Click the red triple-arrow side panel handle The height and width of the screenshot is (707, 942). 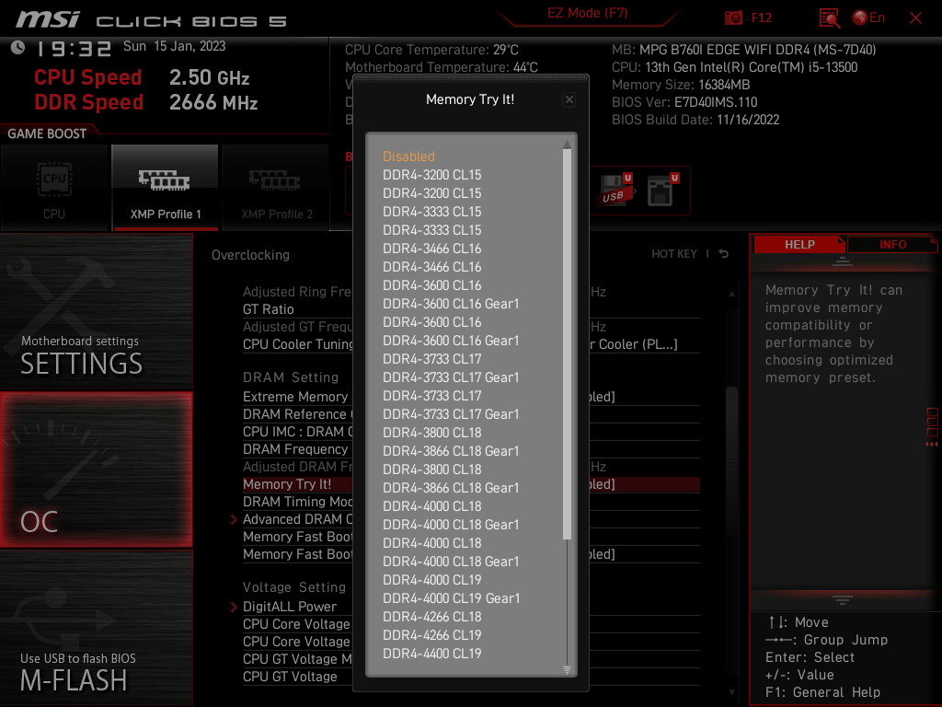click(x=931, y=445)
